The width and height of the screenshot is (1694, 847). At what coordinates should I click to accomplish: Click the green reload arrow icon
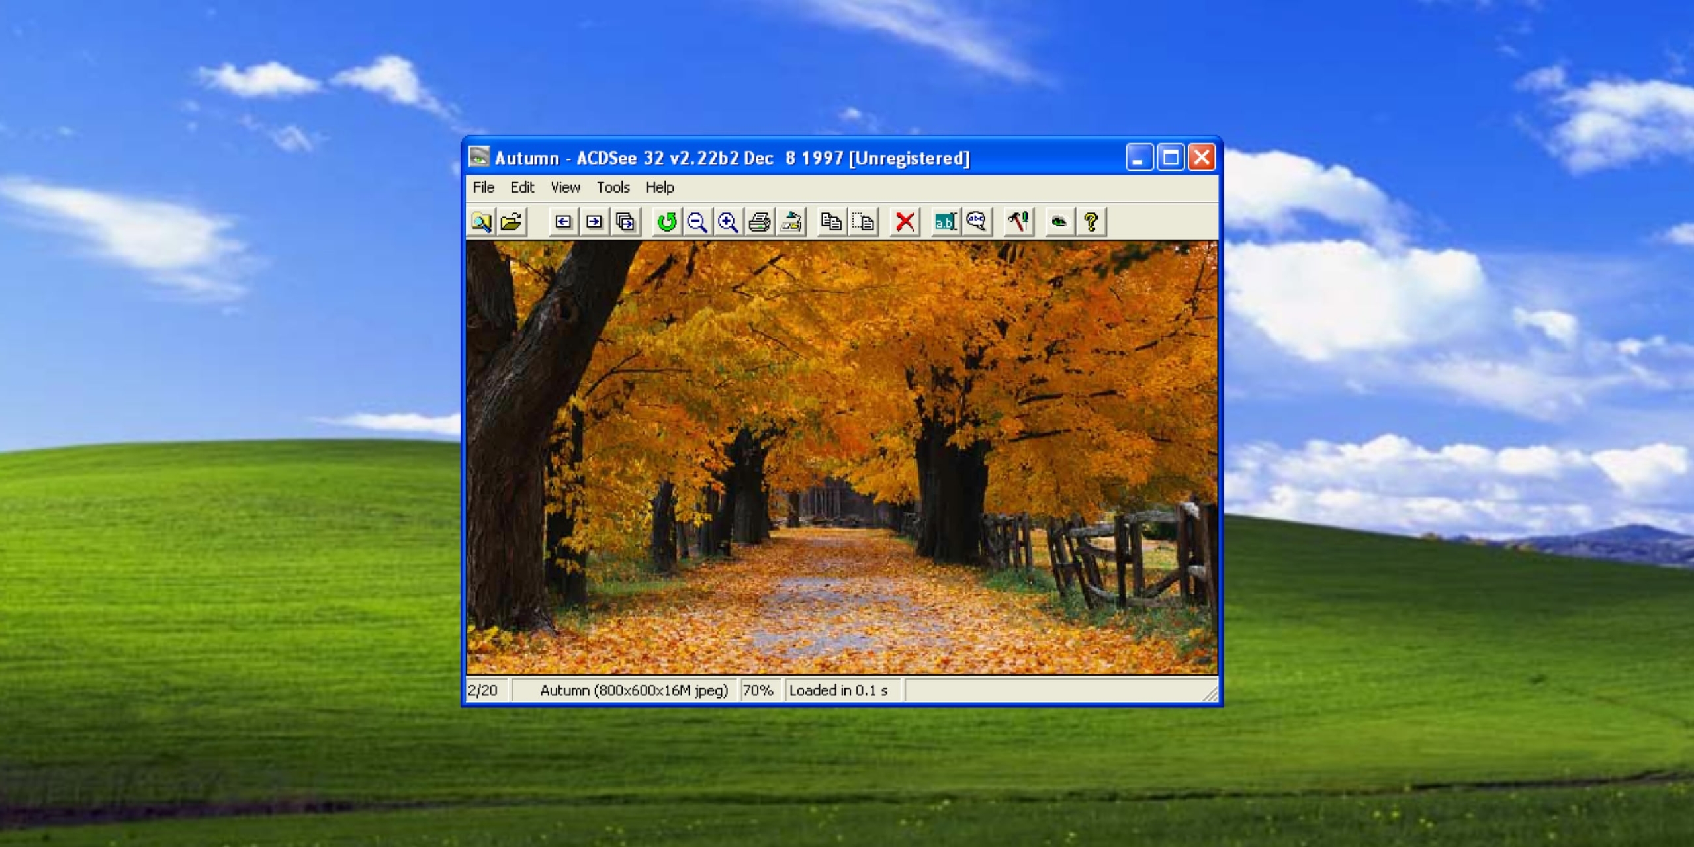click(666, 222)
